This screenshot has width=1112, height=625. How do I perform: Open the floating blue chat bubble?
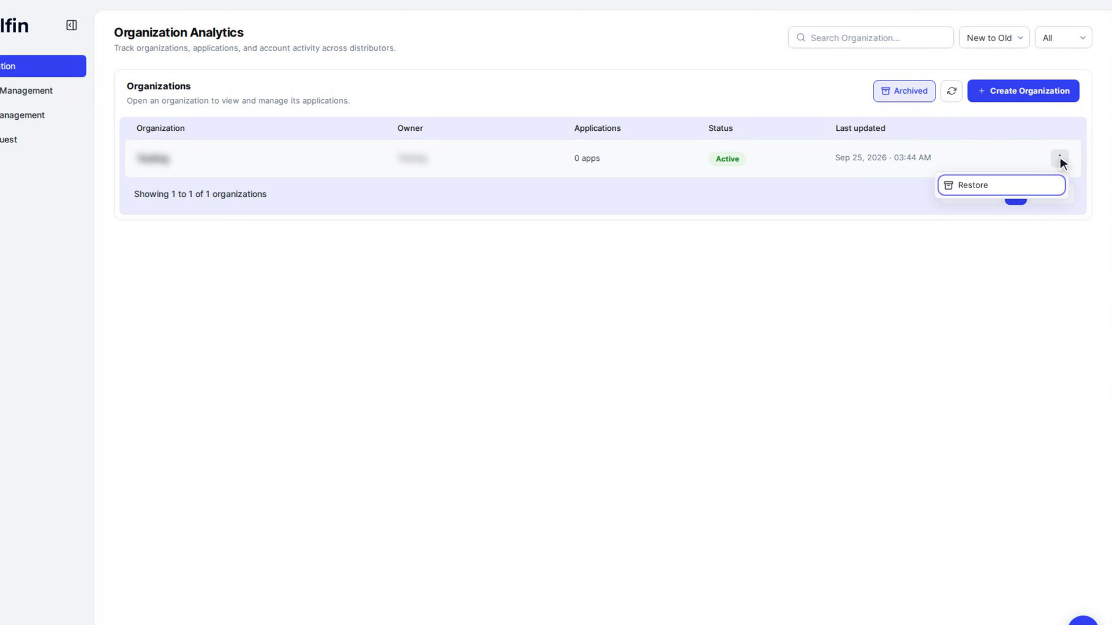point(1082,620)
